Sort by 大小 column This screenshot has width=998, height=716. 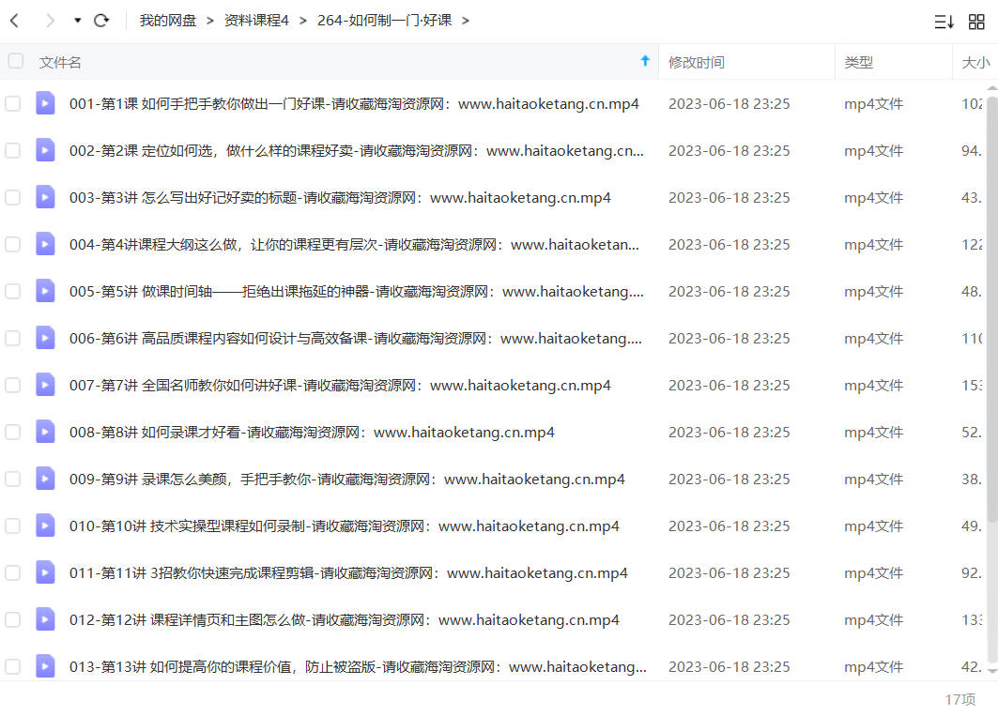pos(975,62)
